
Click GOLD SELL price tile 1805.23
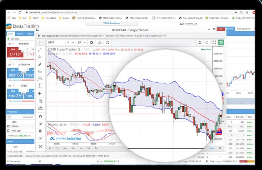[15, 94]
